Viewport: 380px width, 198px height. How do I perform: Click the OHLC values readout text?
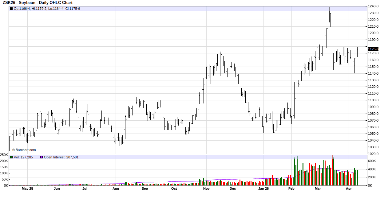(47, 9)
